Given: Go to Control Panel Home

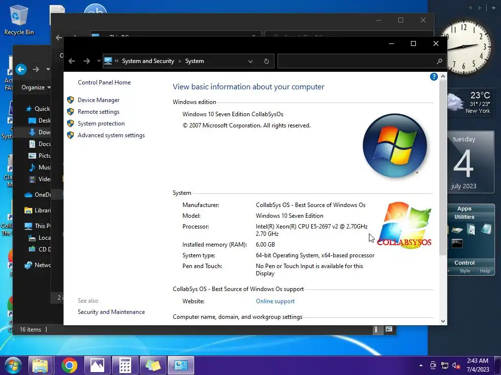Looking at the screenshot, I should [104, 83].
